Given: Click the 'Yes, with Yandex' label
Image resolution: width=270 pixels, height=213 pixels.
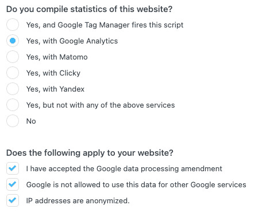Looking at the screenshot, I should click(x=55, y=89).
